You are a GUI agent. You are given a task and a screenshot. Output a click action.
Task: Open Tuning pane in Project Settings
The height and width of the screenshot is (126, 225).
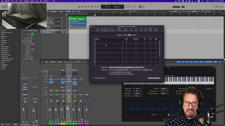[x=131, y=29]
